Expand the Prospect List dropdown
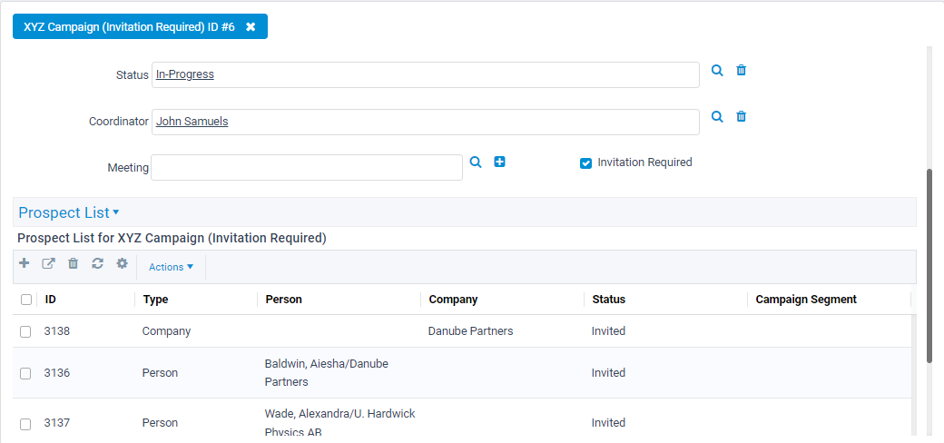 click(69, 212)
